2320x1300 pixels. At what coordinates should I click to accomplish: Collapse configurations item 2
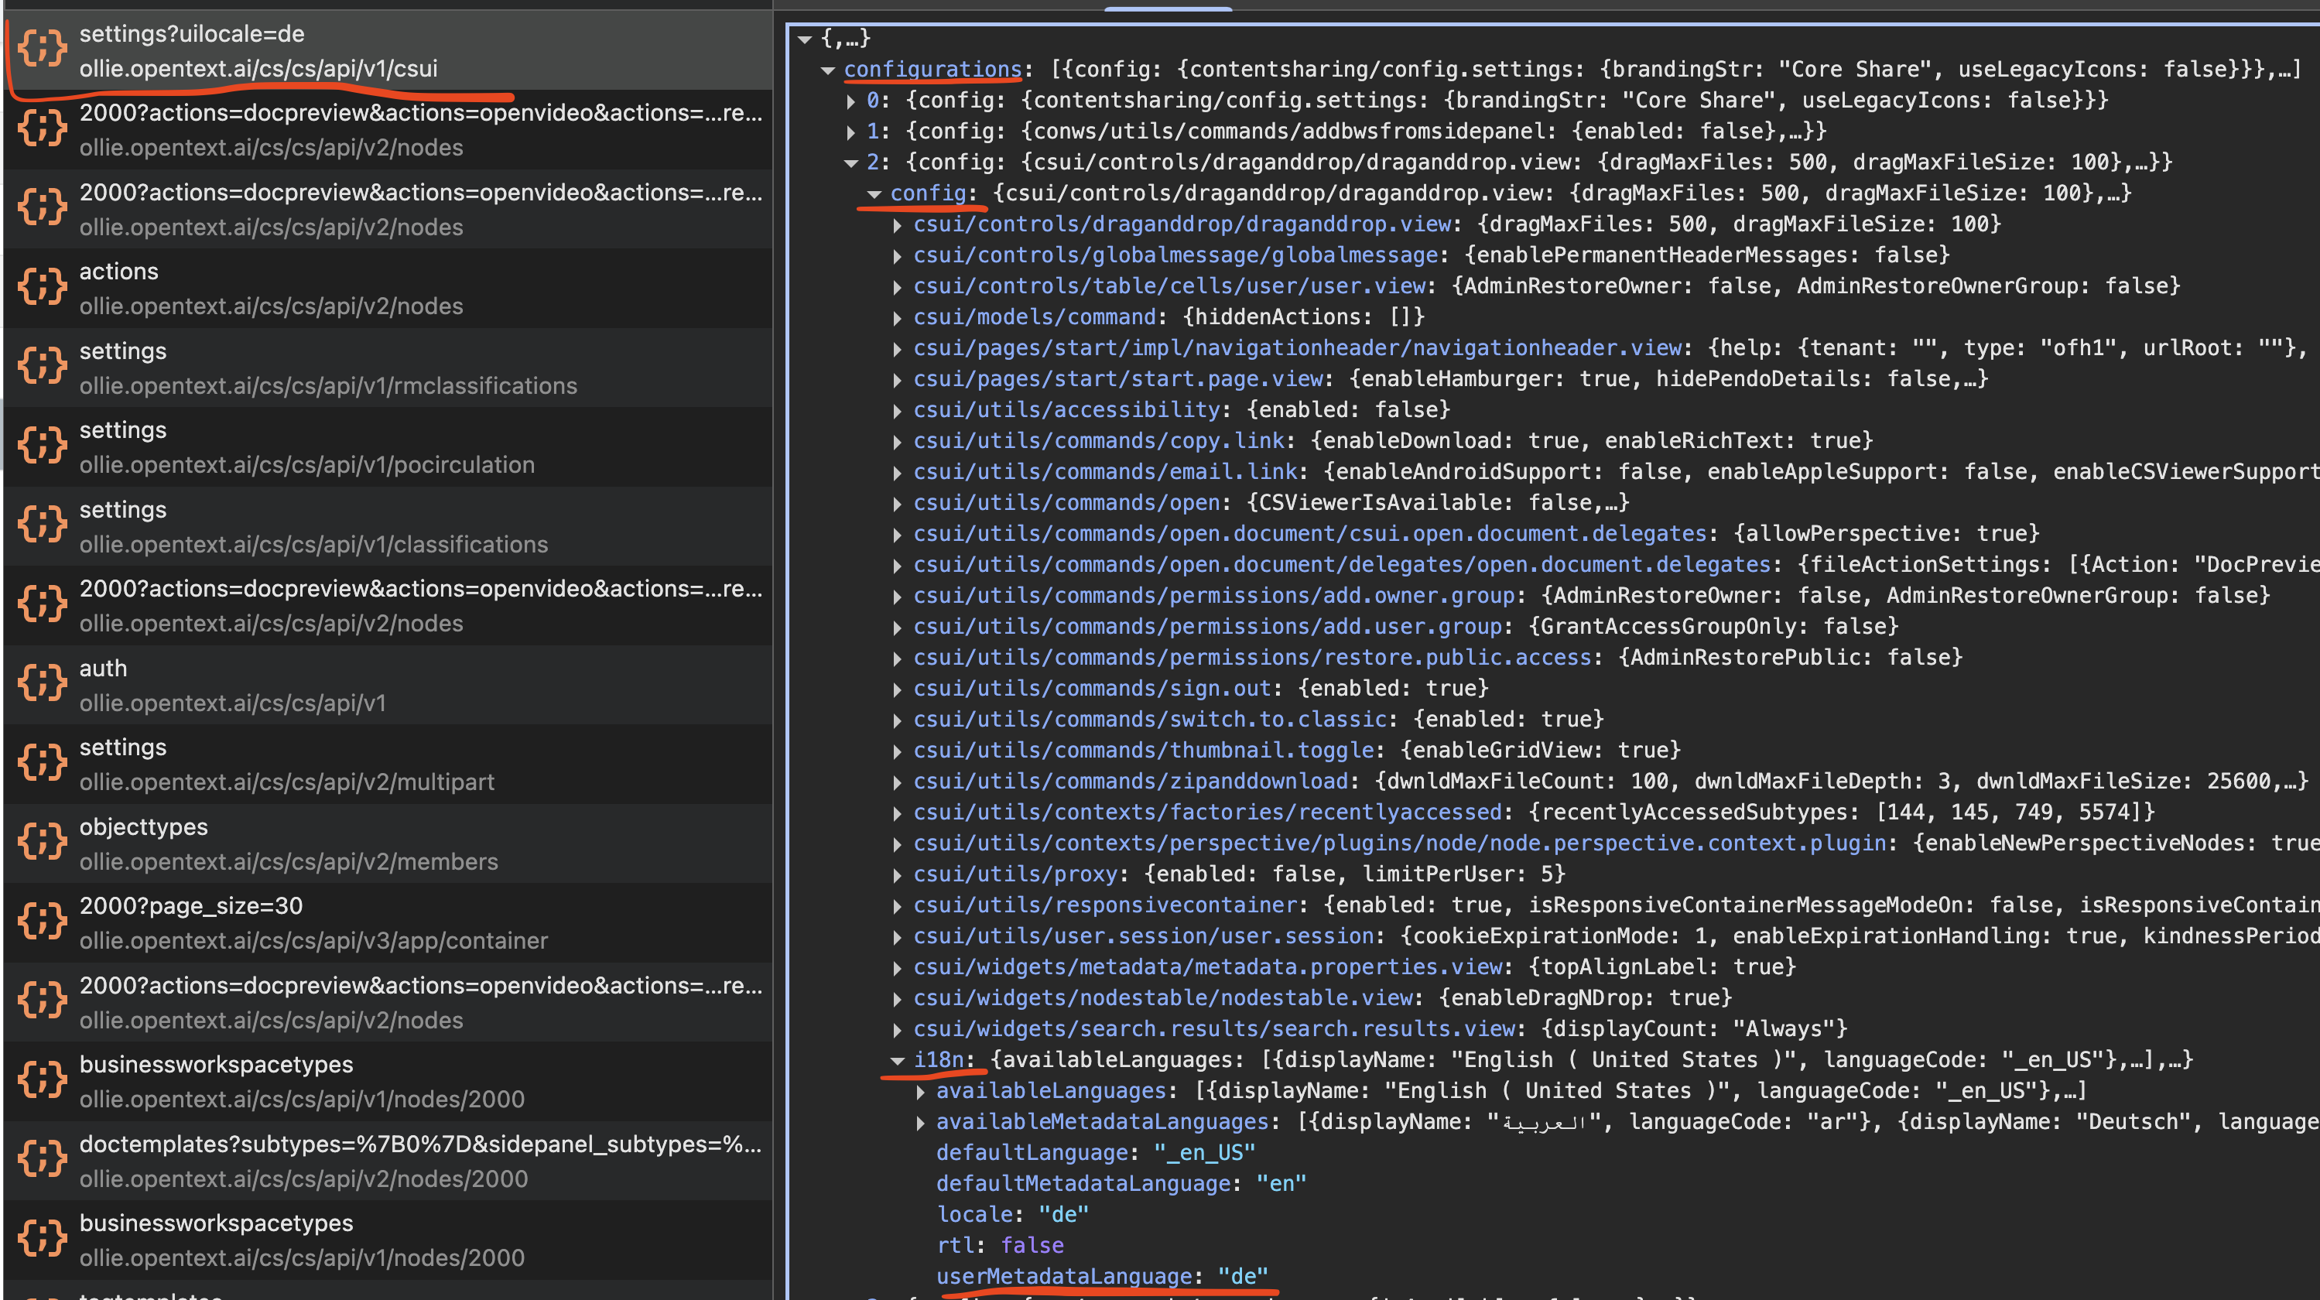pos(851,163)
